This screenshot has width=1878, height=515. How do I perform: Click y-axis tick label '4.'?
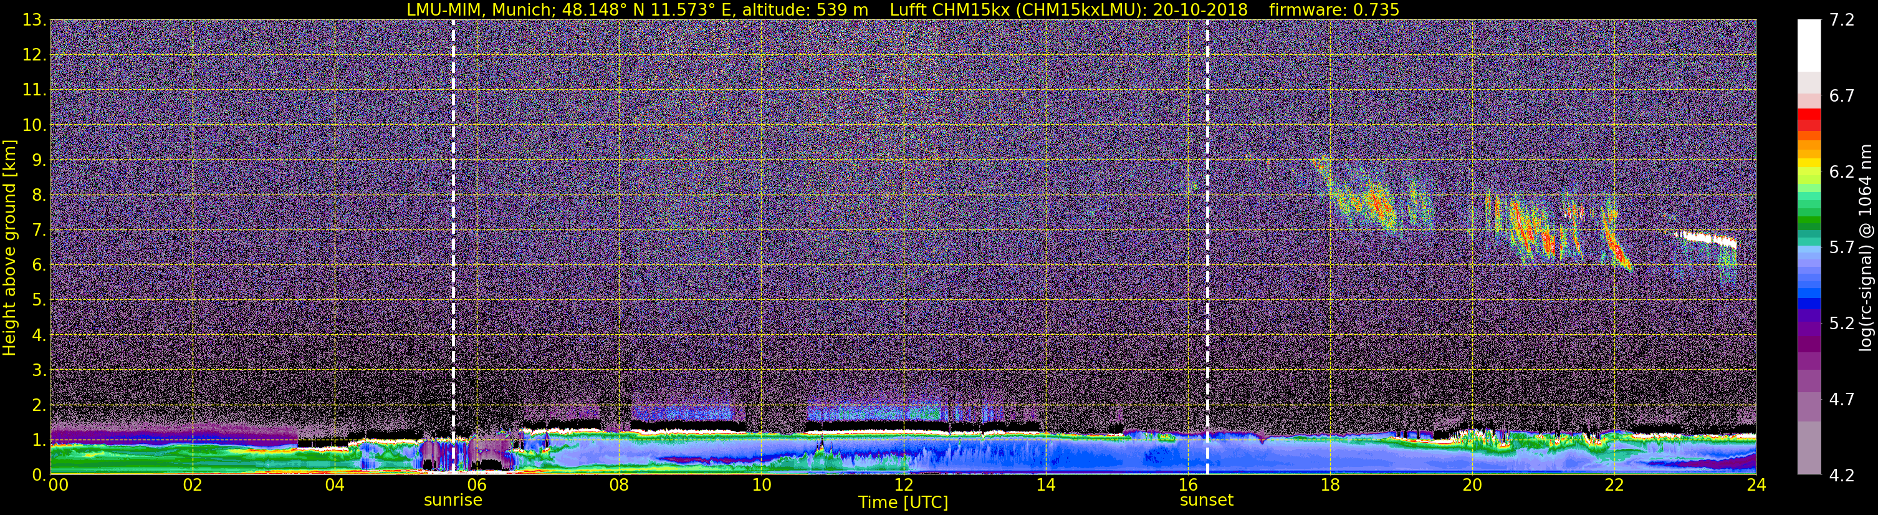pos(39,335)
